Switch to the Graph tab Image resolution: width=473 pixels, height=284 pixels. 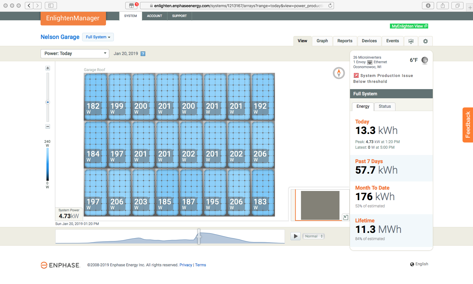click(322, 41)
